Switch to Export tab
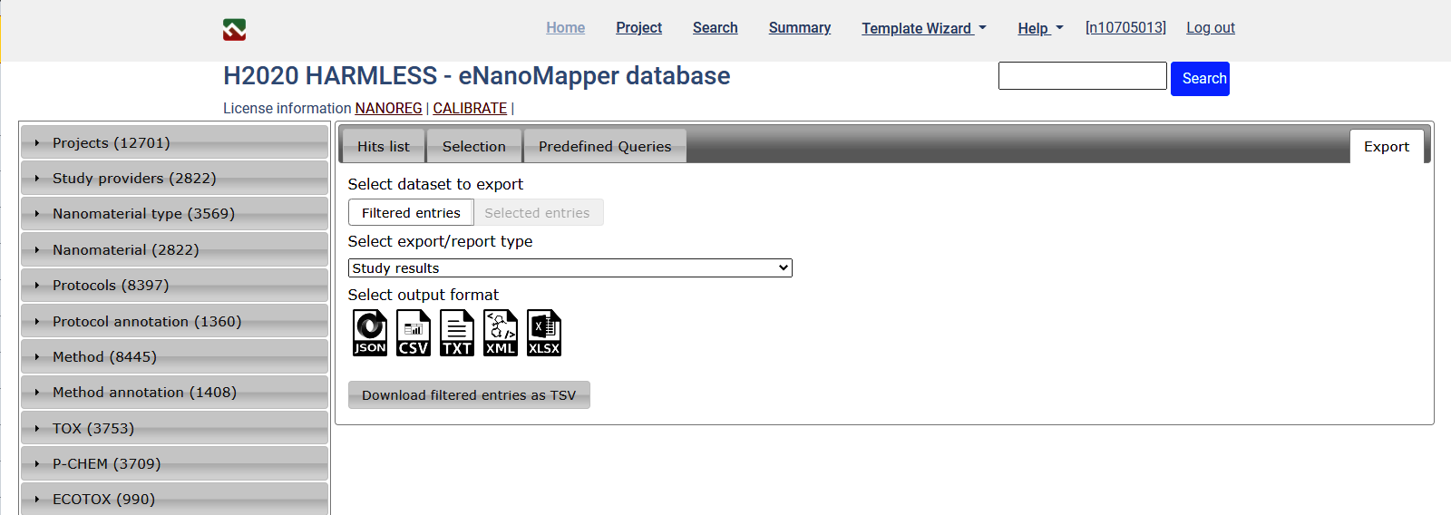 [x=1387, y=146]
